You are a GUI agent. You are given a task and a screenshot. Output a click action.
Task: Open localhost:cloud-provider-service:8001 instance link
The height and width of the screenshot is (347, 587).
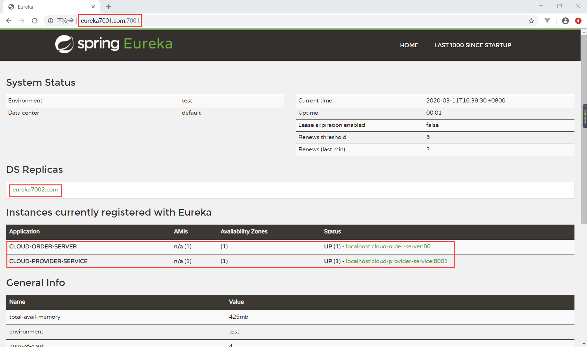(396, 261)
